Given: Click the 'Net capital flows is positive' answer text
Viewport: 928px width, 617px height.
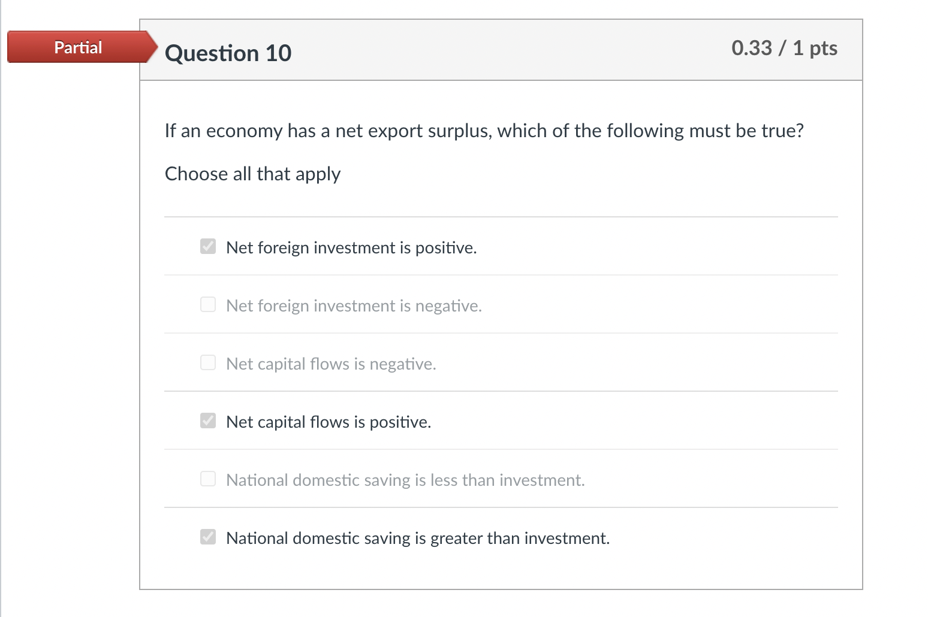Looking at the screenshot, I should [328, 422].
